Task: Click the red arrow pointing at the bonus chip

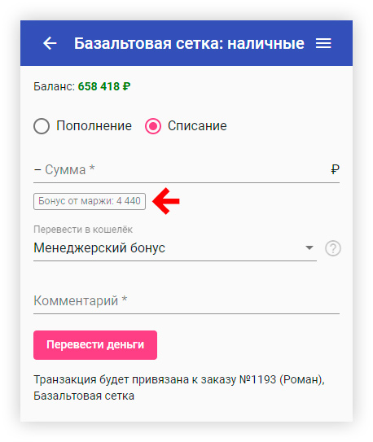Action: click(166, 201)
